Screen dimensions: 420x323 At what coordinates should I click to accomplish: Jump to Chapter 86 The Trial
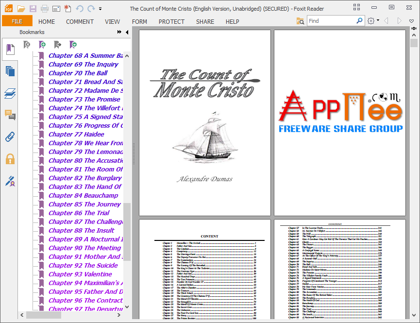[x=79, y=213]
